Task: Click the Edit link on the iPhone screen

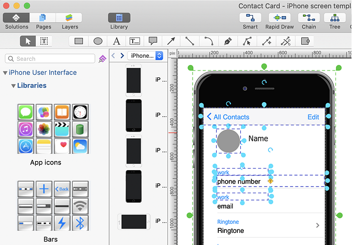Action: tap(313, 117)
